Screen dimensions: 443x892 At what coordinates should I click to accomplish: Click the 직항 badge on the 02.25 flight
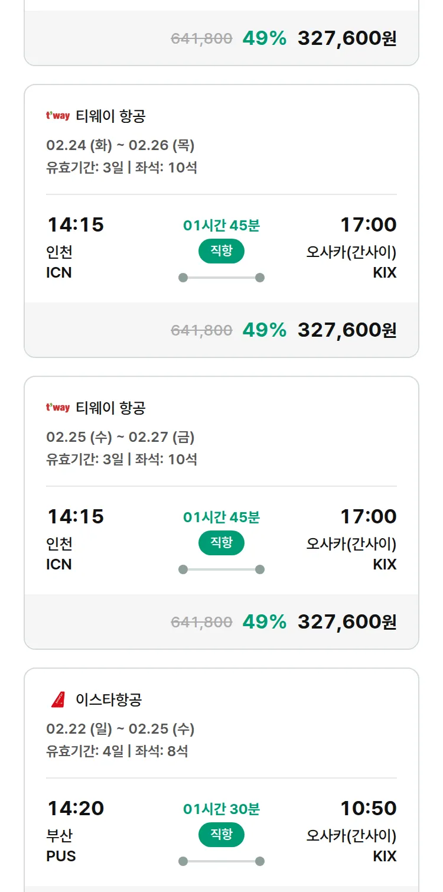click(221, 543)
